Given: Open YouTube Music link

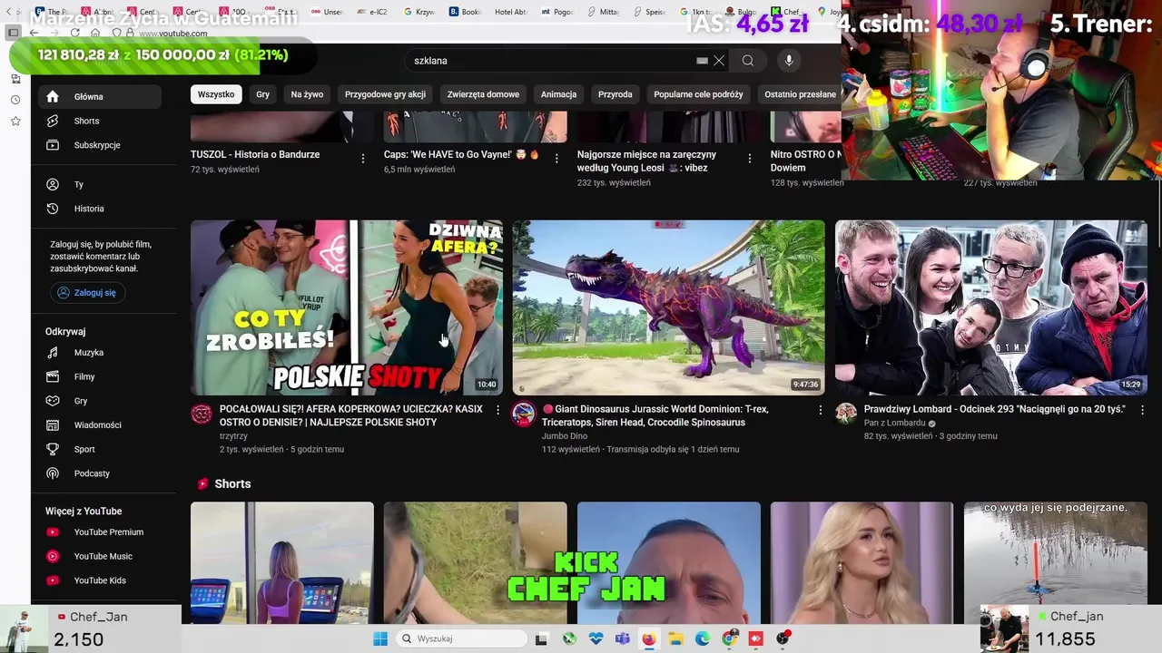Looking at the screenshot, I should tap(99, 556).
